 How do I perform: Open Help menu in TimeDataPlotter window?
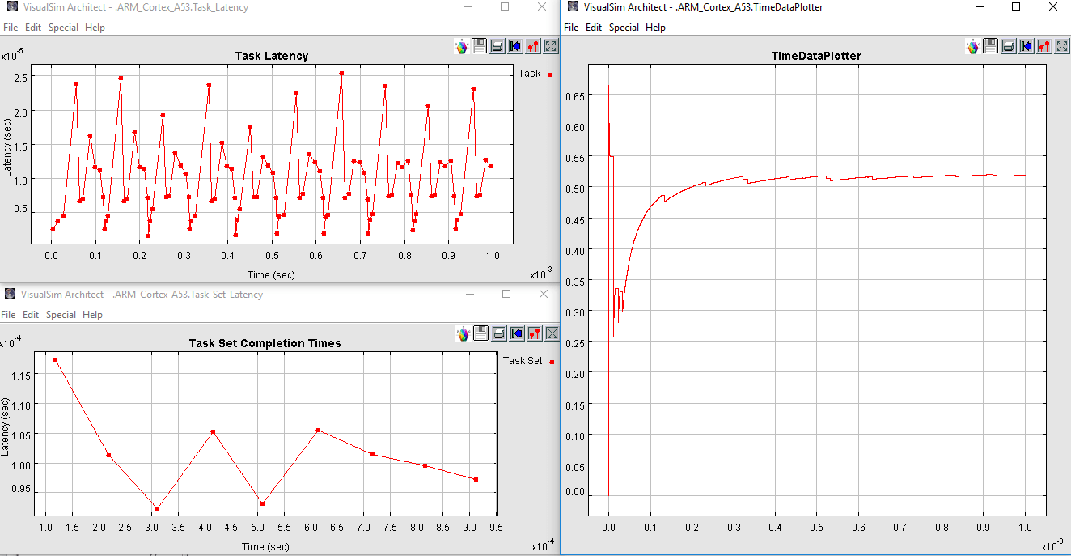pos(655,28)
